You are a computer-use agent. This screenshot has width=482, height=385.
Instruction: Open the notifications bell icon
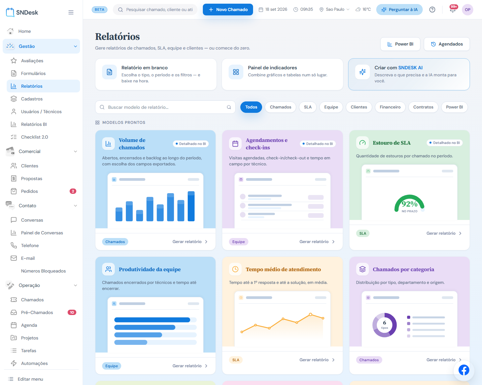click(453, 9)
